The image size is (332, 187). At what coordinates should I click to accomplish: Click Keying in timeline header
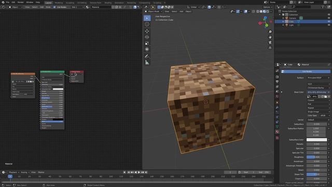tap(25, 172)
